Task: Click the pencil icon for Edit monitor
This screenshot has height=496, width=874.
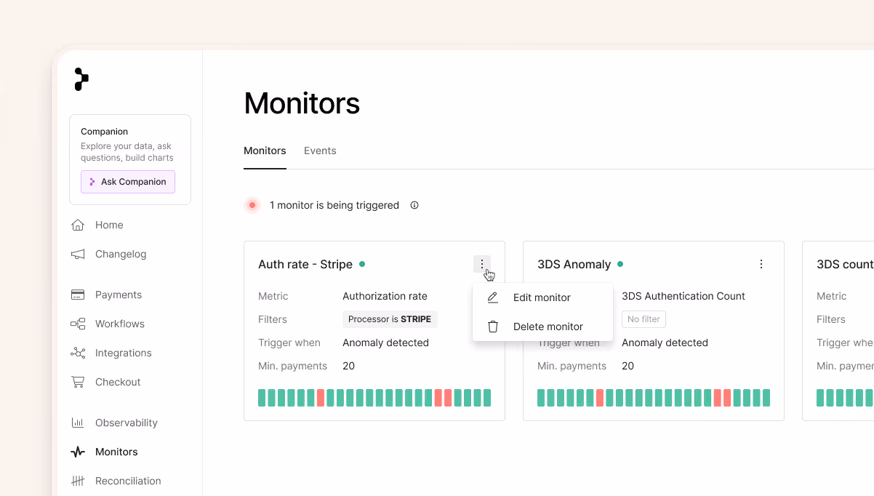Action: tap(493, 297)
